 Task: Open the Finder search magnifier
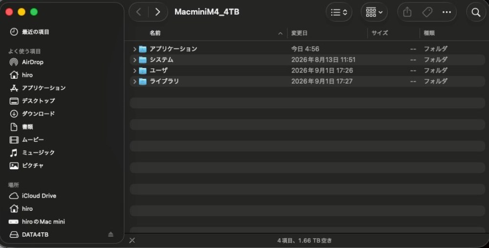click(476, 12)
